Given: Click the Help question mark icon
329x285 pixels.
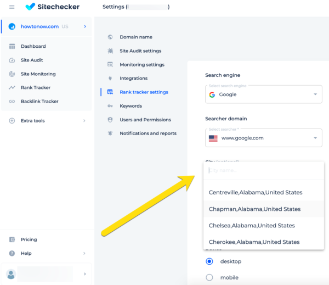Looking at the screenshot, I should [12, 253].
